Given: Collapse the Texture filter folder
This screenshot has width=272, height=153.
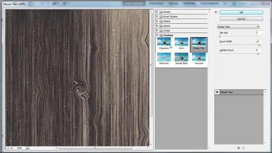Looking at the screenshot, I should (157, 35).
